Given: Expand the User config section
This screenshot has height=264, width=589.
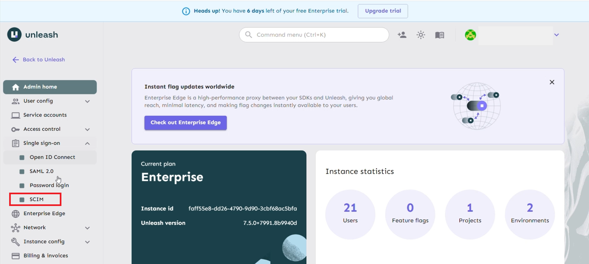Looking at the screenshot, I should [87, 101].
